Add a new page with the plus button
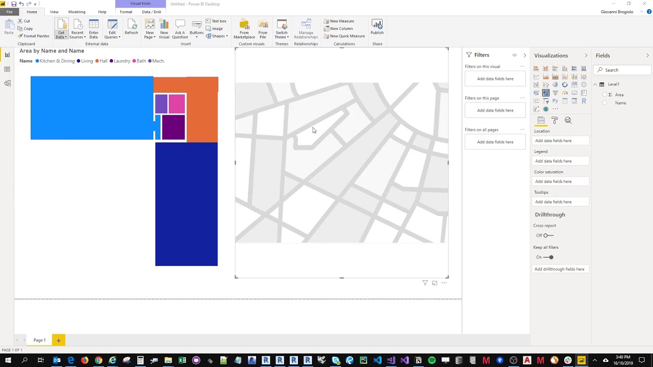This screenshot has height=367, width=653. point(58,340)
